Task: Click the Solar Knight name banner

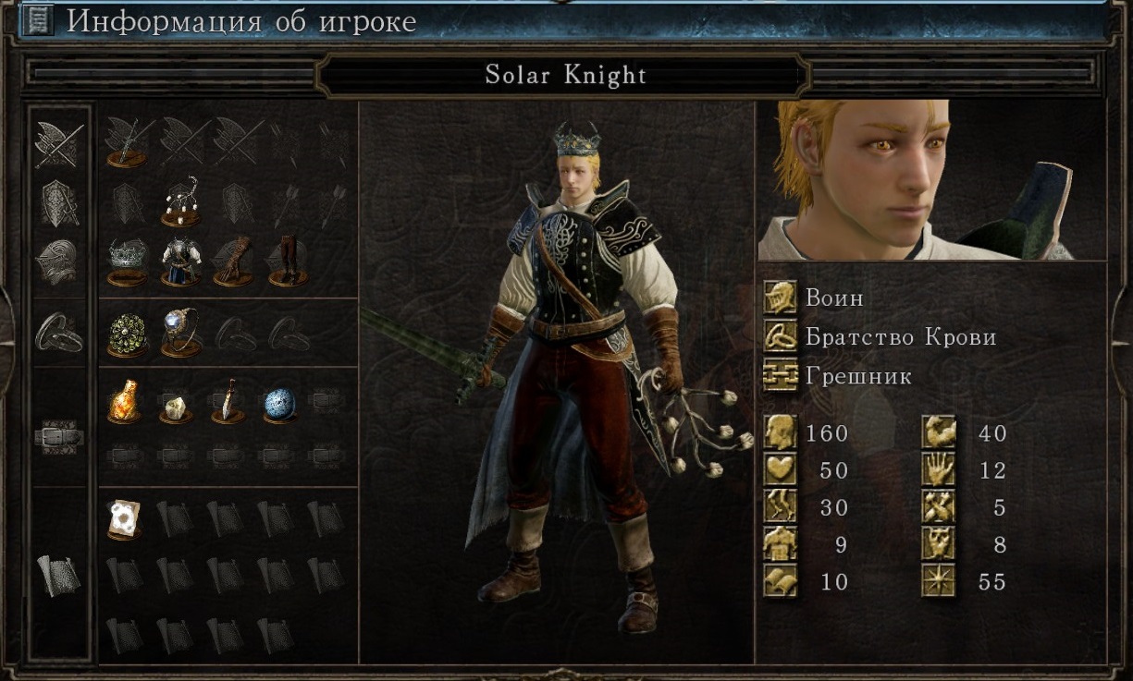Action: pos(565,75)
